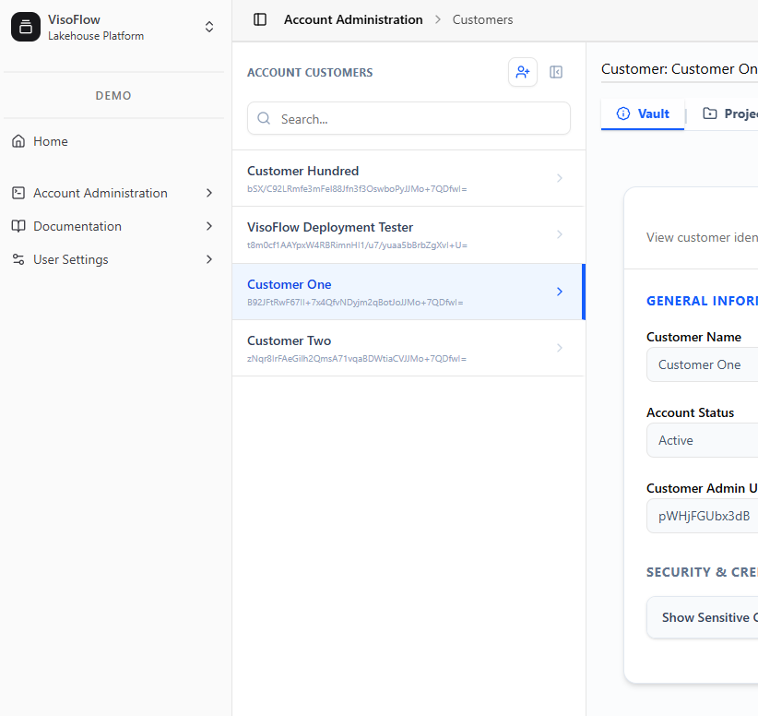This screenshot has width=758, height=716.
Task: Click the add customer icon
Action: pos(523,72)
